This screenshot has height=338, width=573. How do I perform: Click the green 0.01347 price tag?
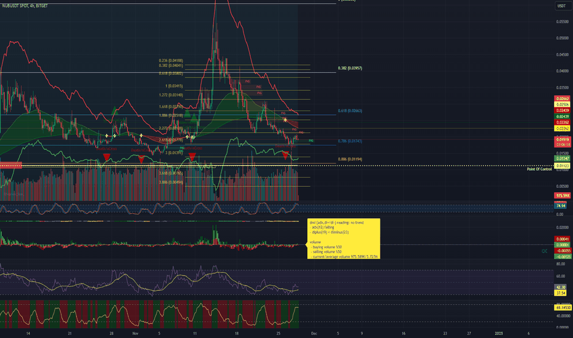click(563, 159)
